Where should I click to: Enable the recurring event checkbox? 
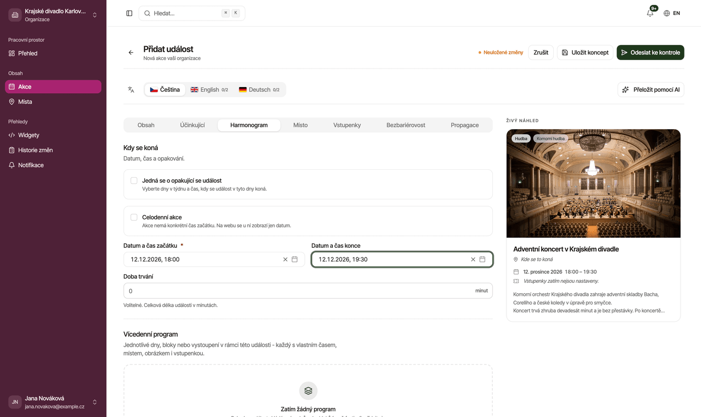pos(134,181)
